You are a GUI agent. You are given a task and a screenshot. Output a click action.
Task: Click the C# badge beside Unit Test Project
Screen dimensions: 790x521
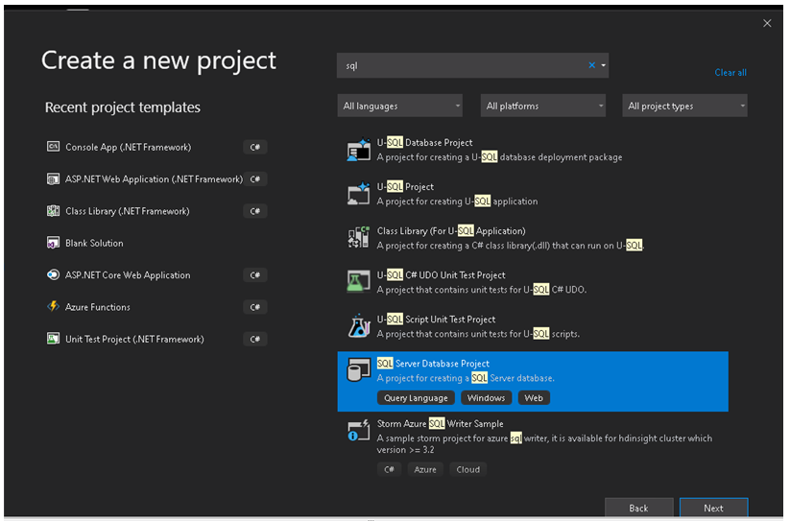click(255, 340)
